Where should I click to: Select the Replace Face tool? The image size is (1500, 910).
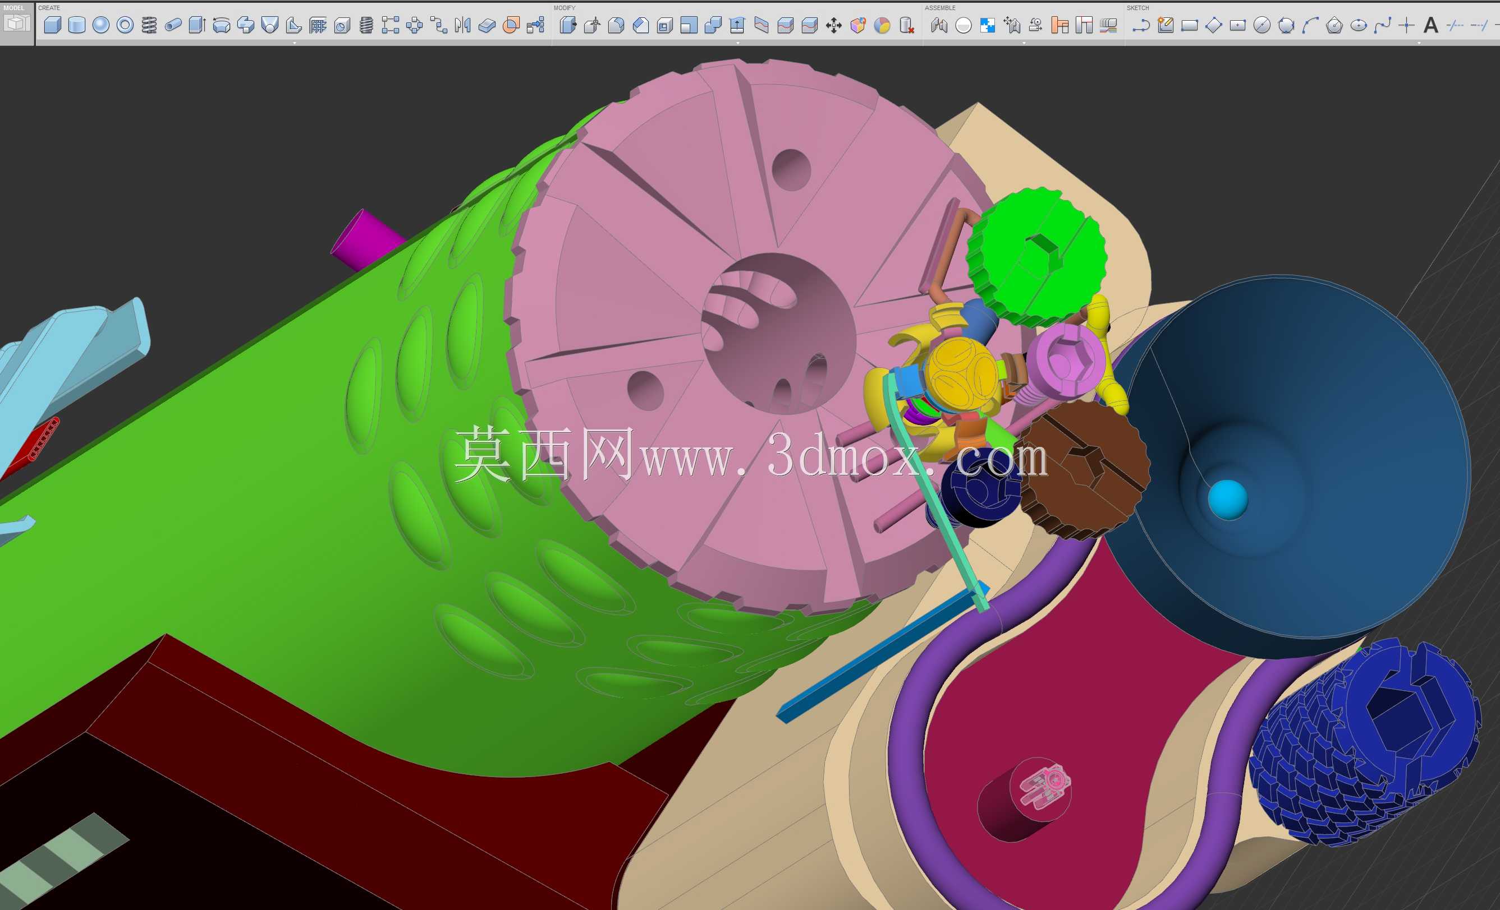click(x=737, y=25)
